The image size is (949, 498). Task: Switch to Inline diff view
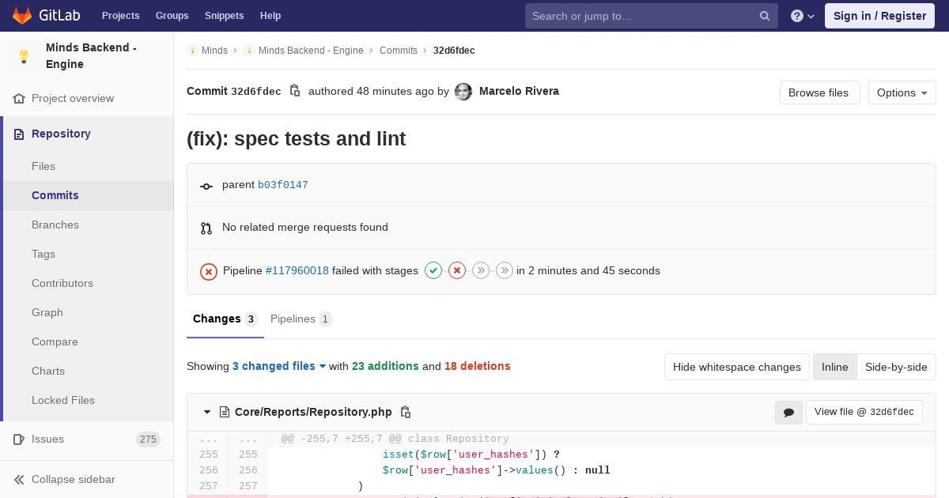pyautogui.click(x=834, y=367)
